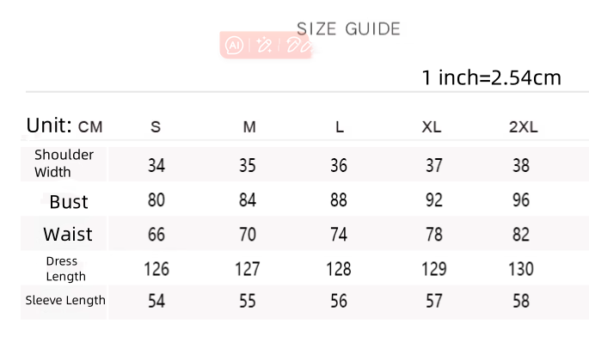Click the 1 inch=2.54cm conversion note
The image size is (589, 337).
[x=492, y=77]
